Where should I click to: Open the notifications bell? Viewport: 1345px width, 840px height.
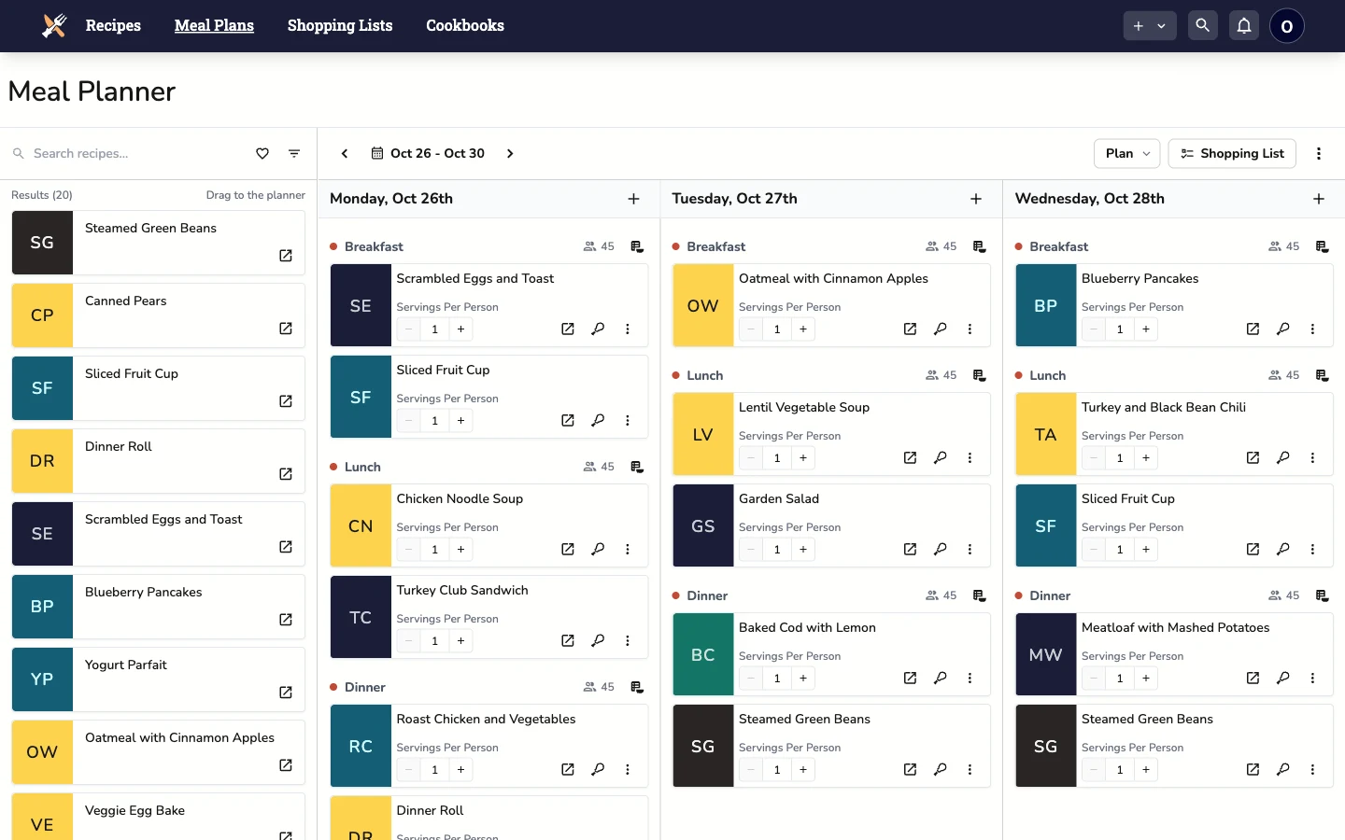click(x=1243, y=26)
